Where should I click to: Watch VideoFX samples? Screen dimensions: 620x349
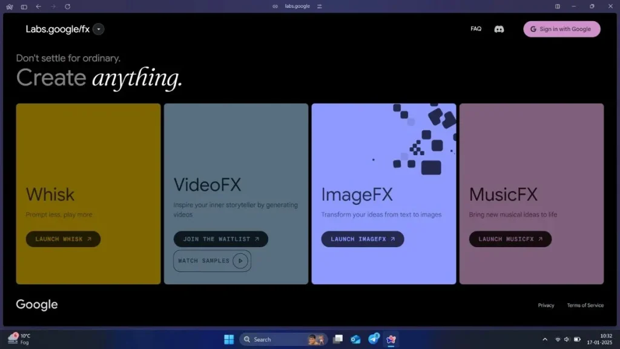(212, 261)
